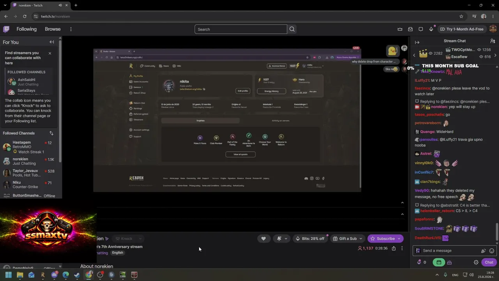Image resolution: width=499 pixels, height=281 pixels.
Task: Follow channel with the heart button
Action: [264, 238]
